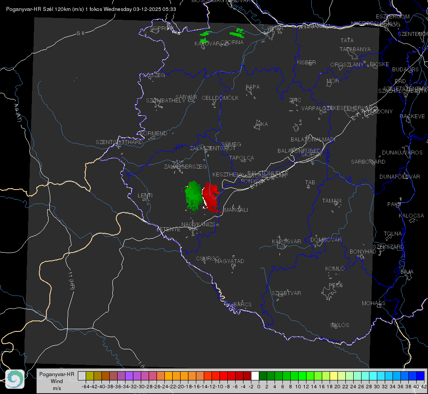The height and width of the screenshot is (394, 428).
Task: Select the dark blue 40 m/s swatch
Action: pos(421,376)
